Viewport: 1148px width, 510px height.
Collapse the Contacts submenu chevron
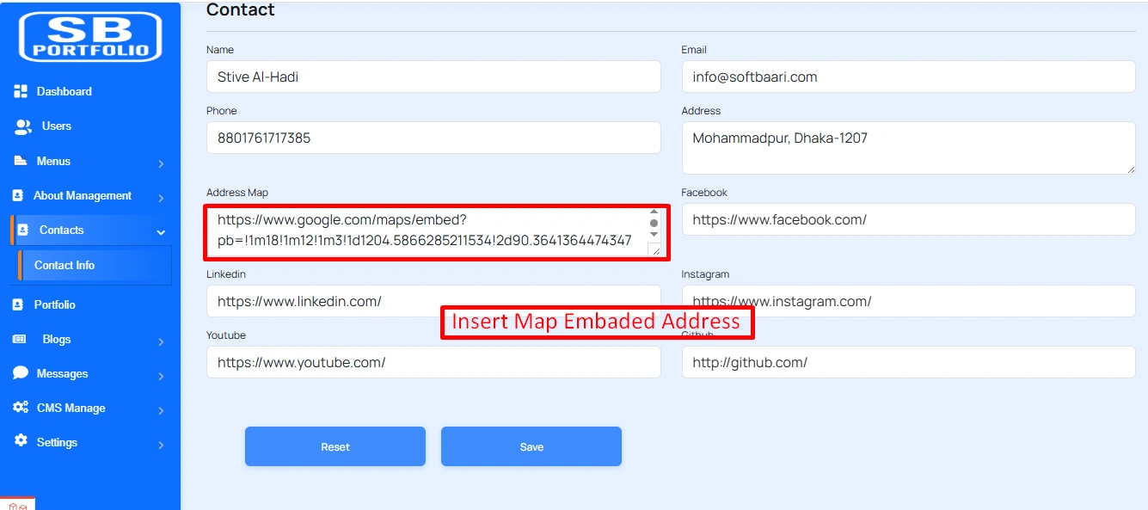click(x=161, y=231)
